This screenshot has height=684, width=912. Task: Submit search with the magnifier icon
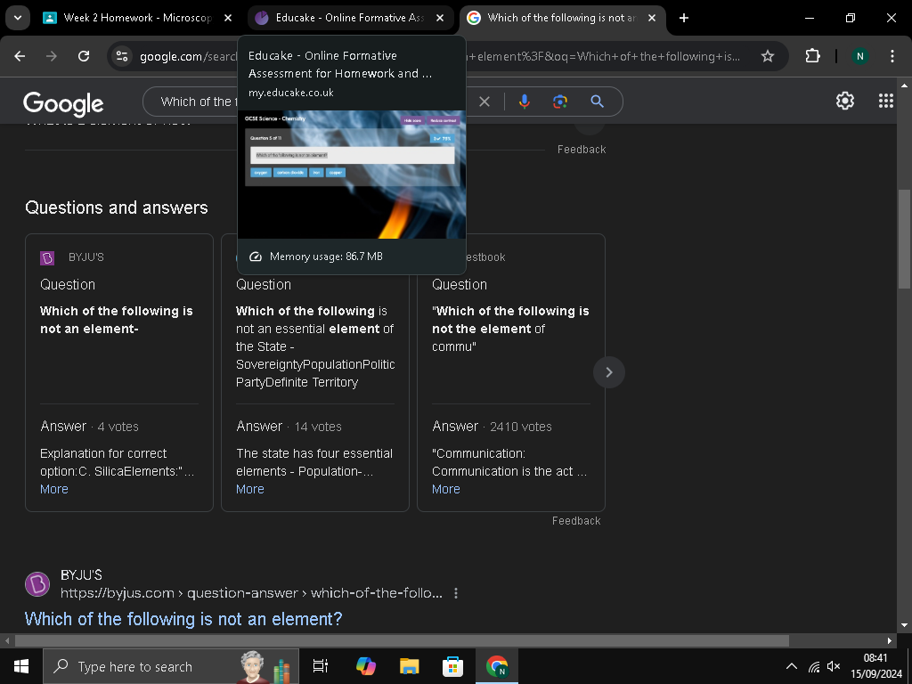pyautogui.click(x=597, y=102)
